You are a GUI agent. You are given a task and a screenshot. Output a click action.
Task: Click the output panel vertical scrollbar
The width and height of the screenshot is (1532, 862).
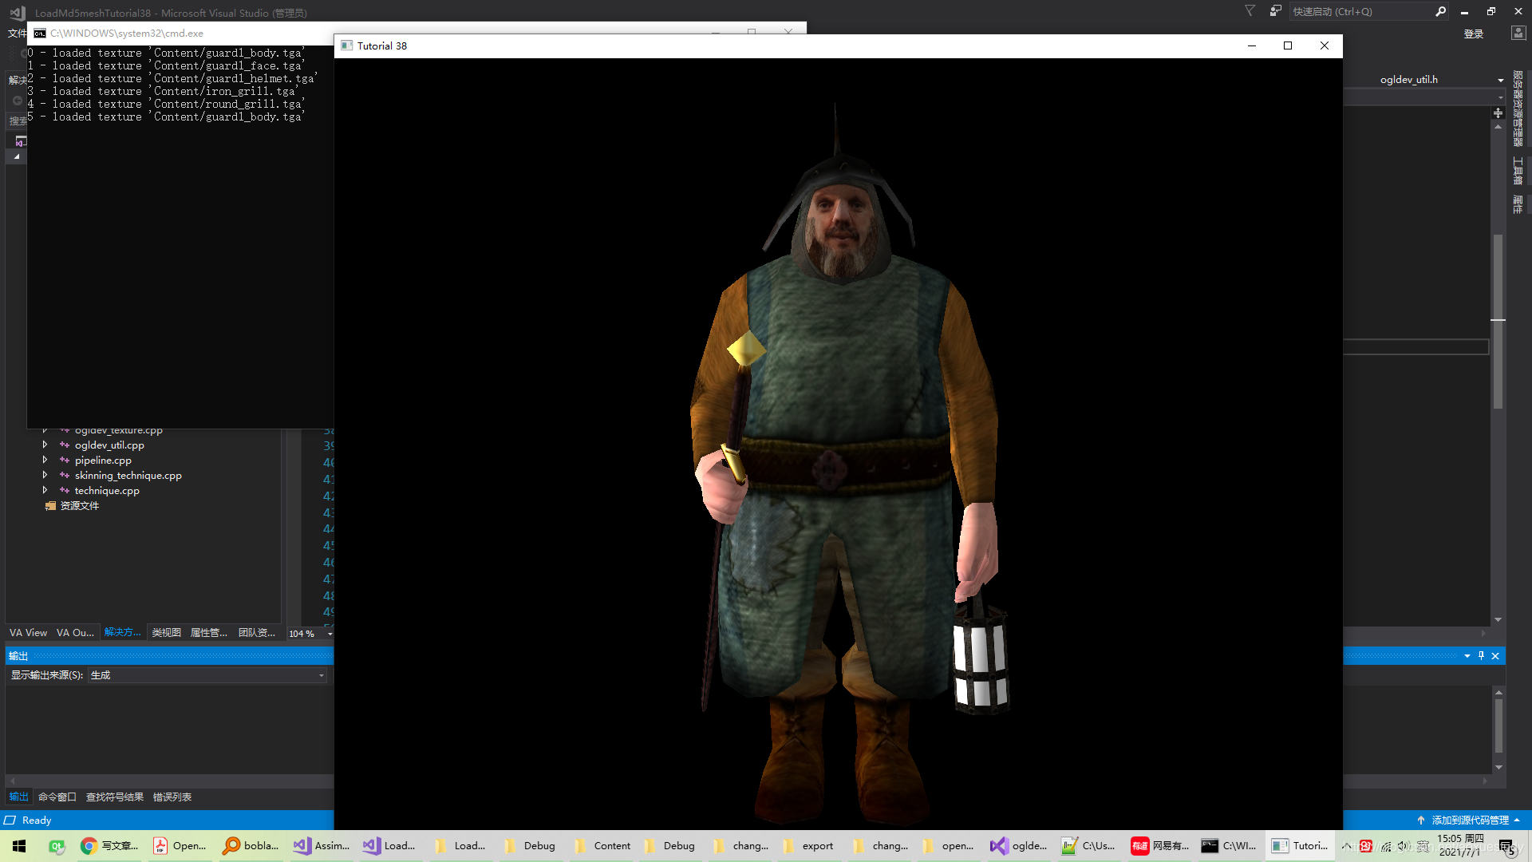(1498, 726)
